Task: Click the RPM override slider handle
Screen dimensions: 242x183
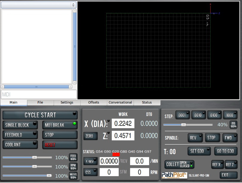Action: pyautogui.click(x=34, y=166)
